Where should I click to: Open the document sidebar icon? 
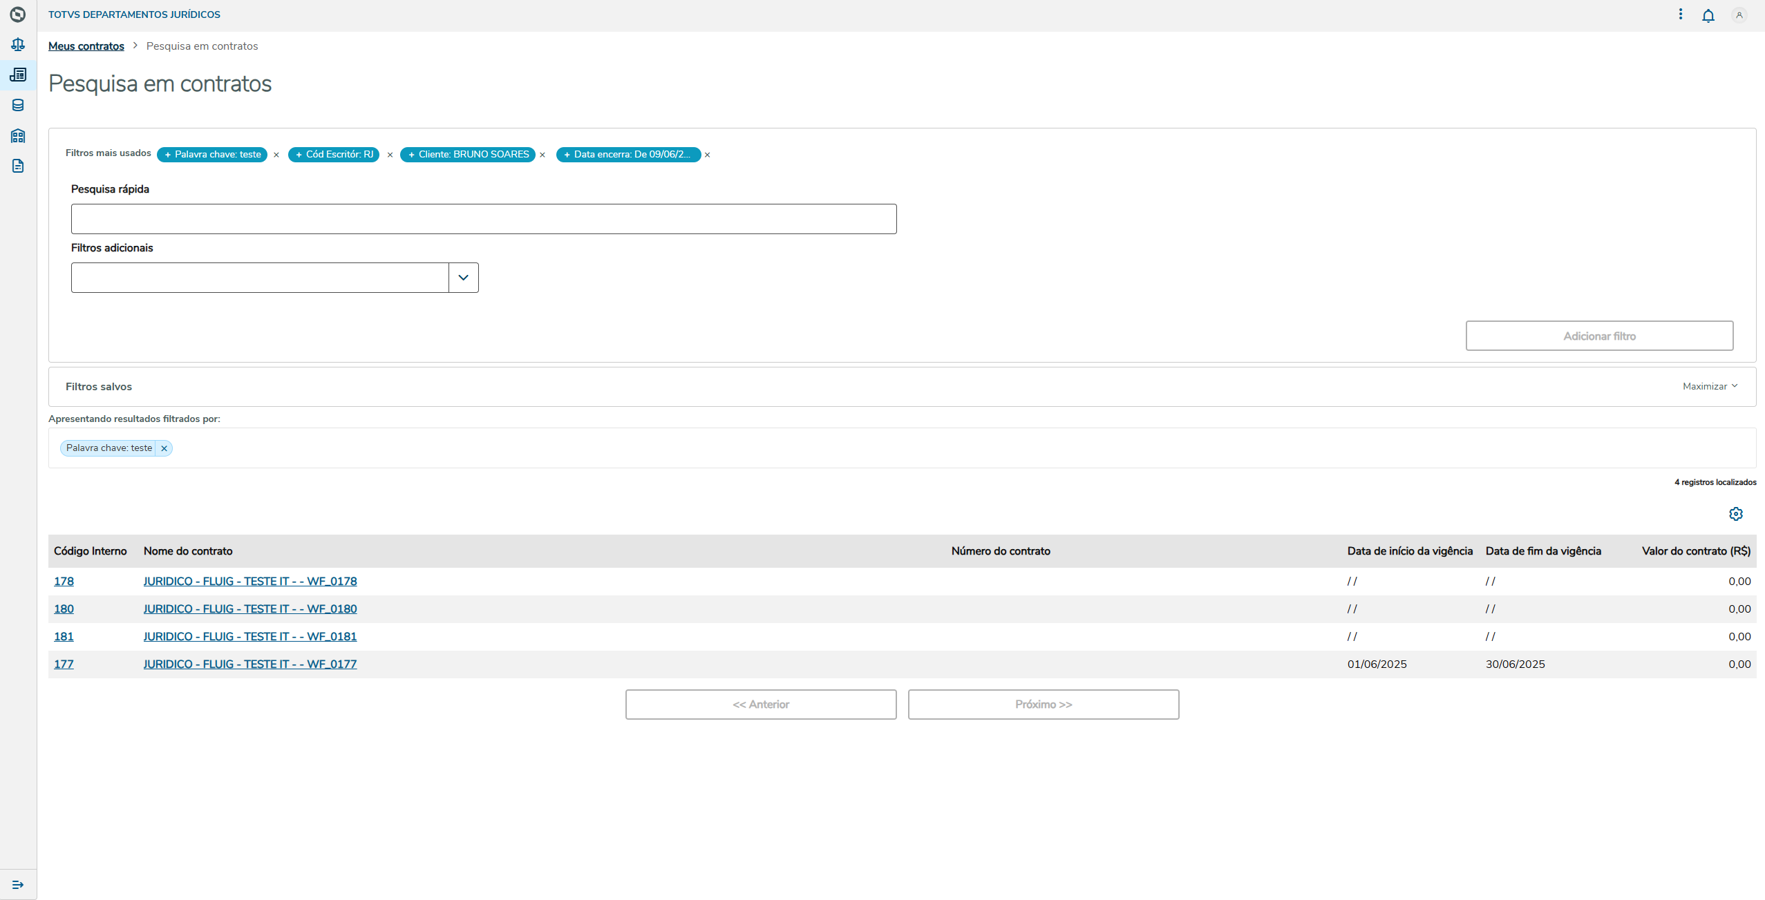coord(18,166)
